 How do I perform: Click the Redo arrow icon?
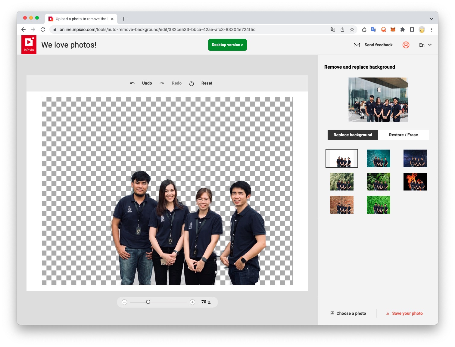point(162,83)
